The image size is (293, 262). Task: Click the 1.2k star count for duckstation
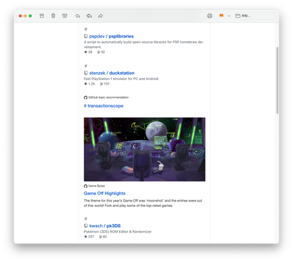(90, 84)
